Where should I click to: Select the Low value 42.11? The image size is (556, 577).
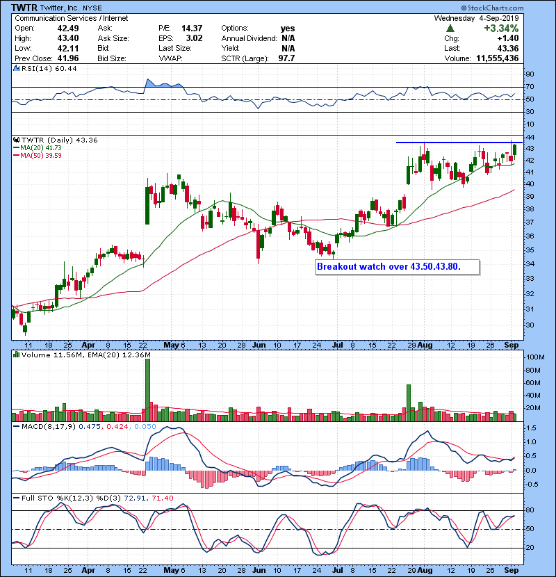coord(68,48)
